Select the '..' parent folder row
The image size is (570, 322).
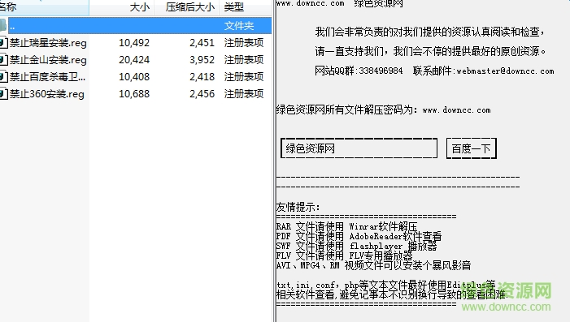[x=140, y=25]
